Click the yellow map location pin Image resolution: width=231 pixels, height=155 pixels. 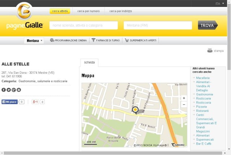pyautogui.click(x=135, y=110)
